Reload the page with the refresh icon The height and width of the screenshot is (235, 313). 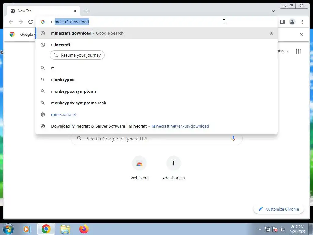coord(31,22)
